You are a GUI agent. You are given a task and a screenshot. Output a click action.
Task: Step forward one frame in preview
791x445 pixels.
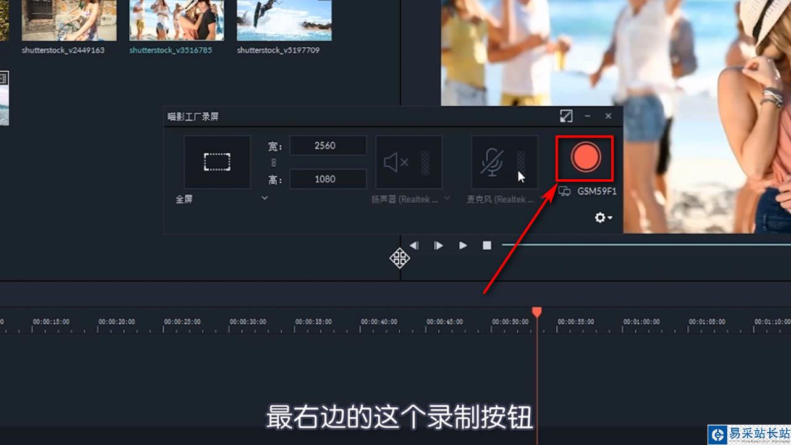pos(438,245)
